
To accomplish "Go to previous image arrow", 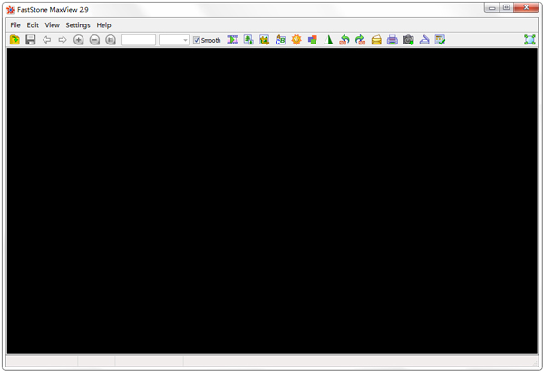I will 46,40.
